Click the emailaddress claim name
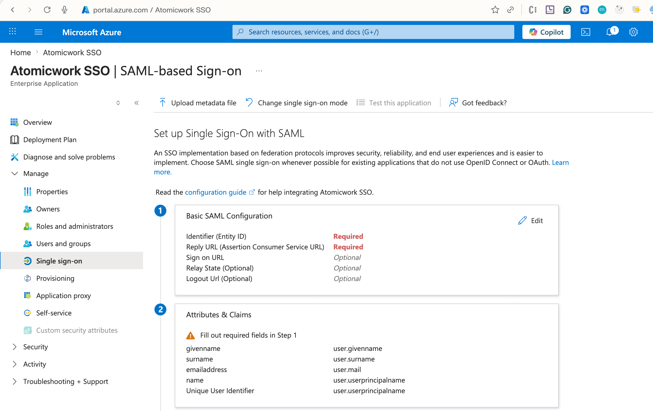Screen dimensions: 653x411 coord(206,370)
